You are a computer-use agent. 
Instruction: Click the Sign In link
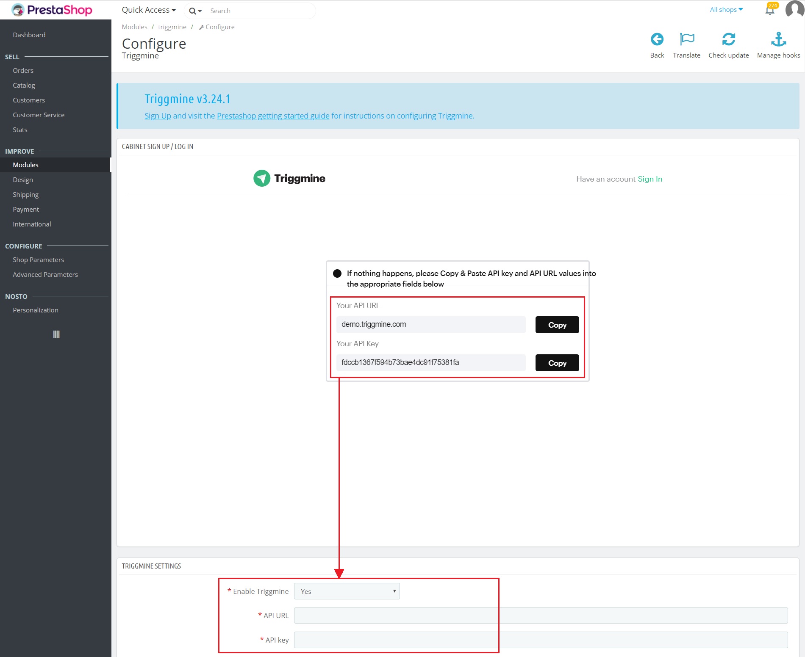coord(650,179)
